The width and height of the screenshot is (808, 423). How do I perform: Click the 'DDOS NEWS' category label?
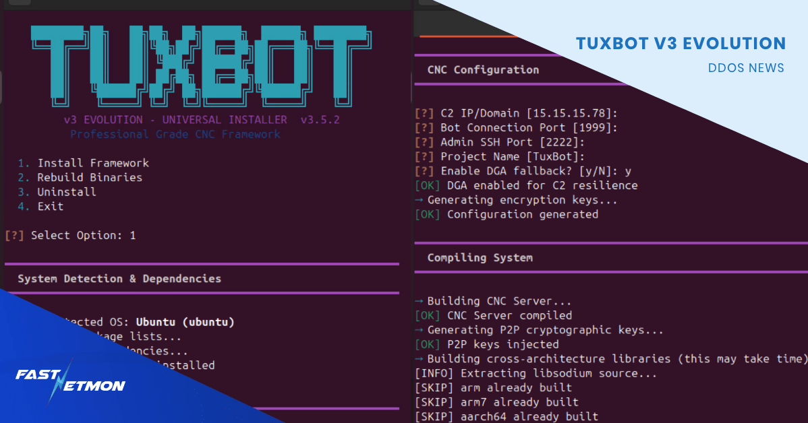(x=746, y=68)
